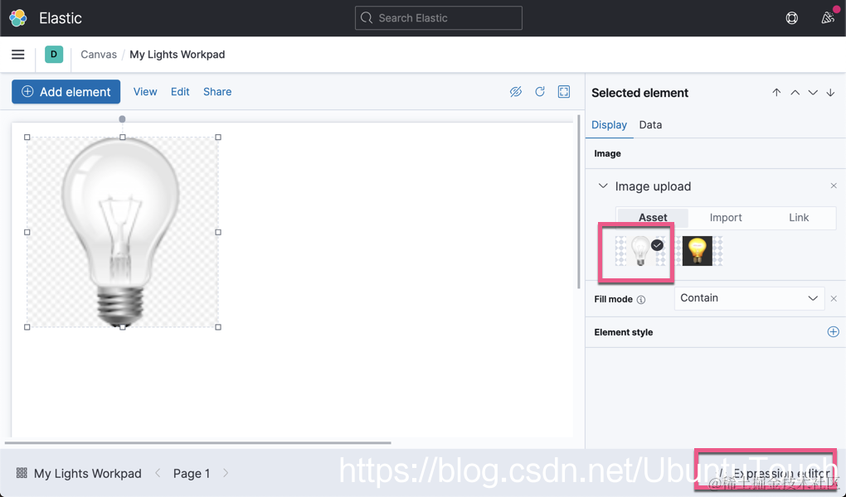
Task: Select the unlit light bulb asset
Action: [641, 251]
